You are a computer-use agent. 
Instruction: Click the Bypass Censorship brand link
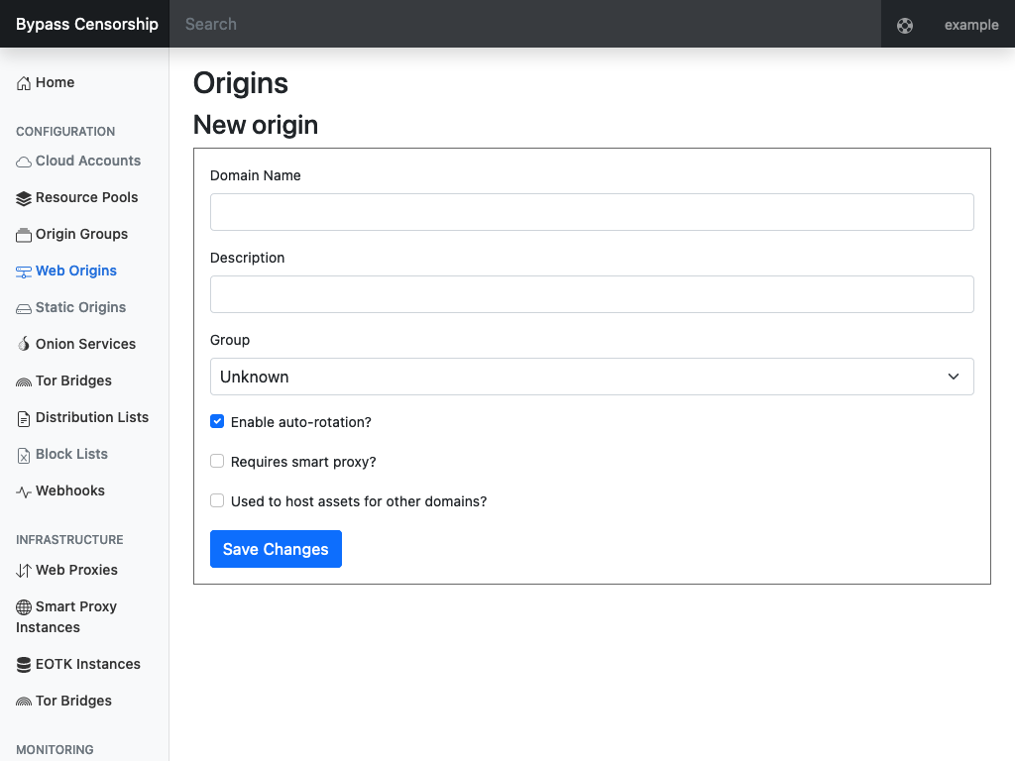coord(87,25)
